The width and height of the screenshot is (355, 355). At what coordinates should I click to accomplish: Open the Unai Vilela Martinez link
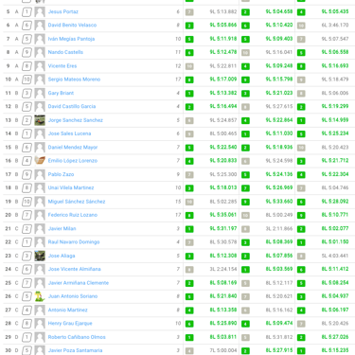[x=71, y=187]
